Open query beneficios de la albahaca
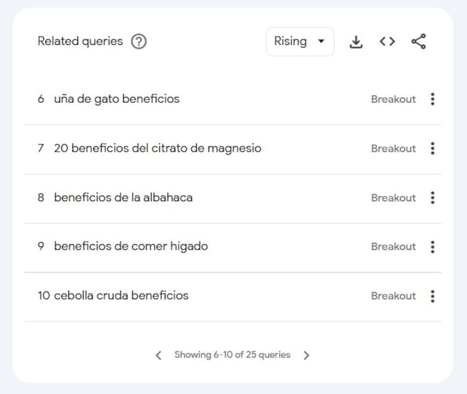 point(123,198)
